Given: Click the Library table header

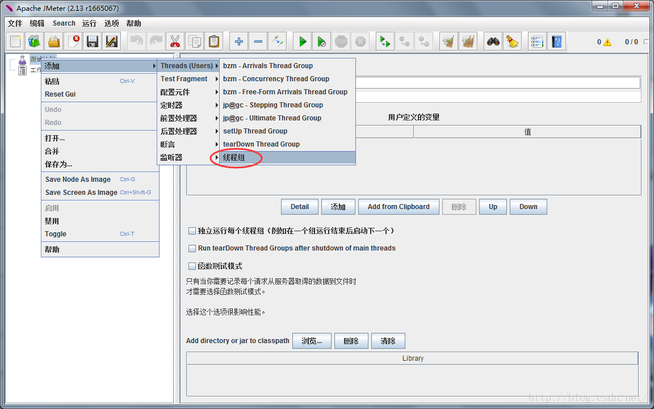Looking at the screenshot, I should (x=413, y=358).
